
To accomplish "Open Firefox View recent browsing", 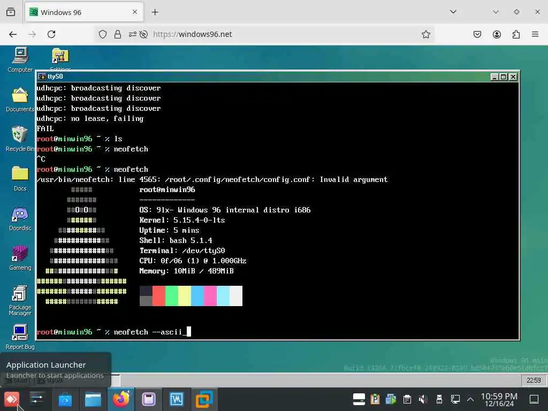I will pyautogui.click(x=11, y=12).
